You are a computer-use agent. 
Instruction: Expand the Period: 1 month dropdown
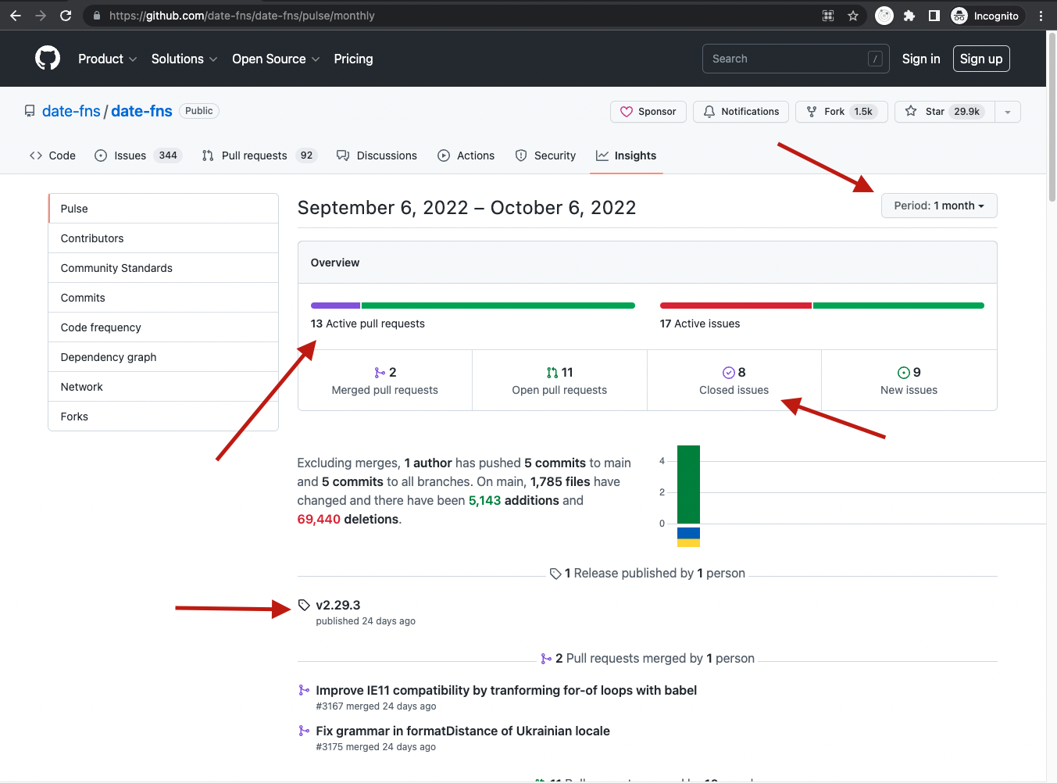938,206
